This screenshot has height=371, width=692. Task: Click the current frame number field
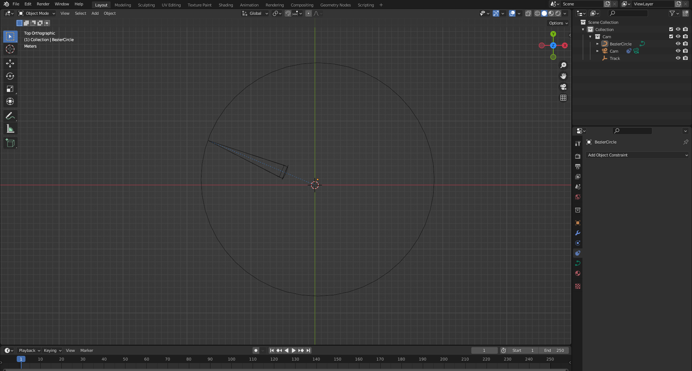pos(484,350)
